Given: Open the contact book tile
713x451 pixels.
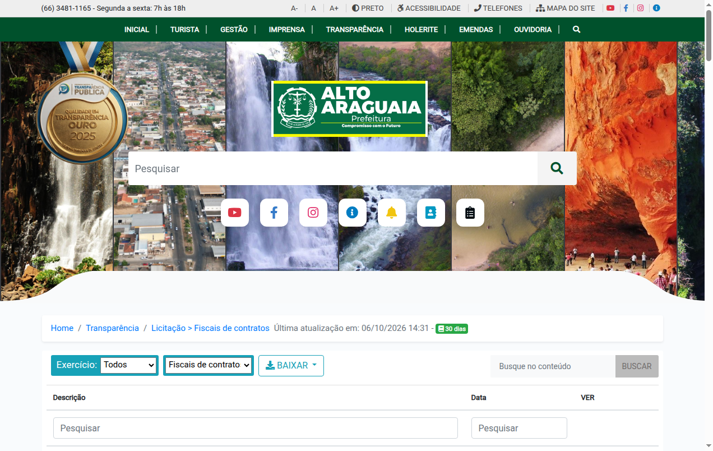Looking at the screenshot, I should (431, 213).
